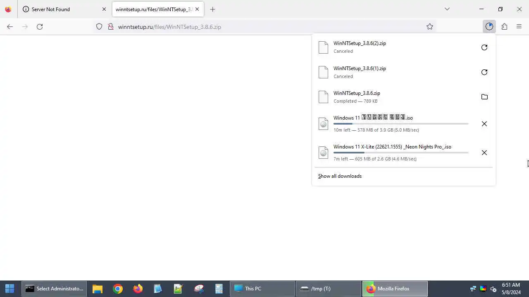Bookmark this page with star icon
This screenshot has width=529, height=297.
tap(430, 26)
